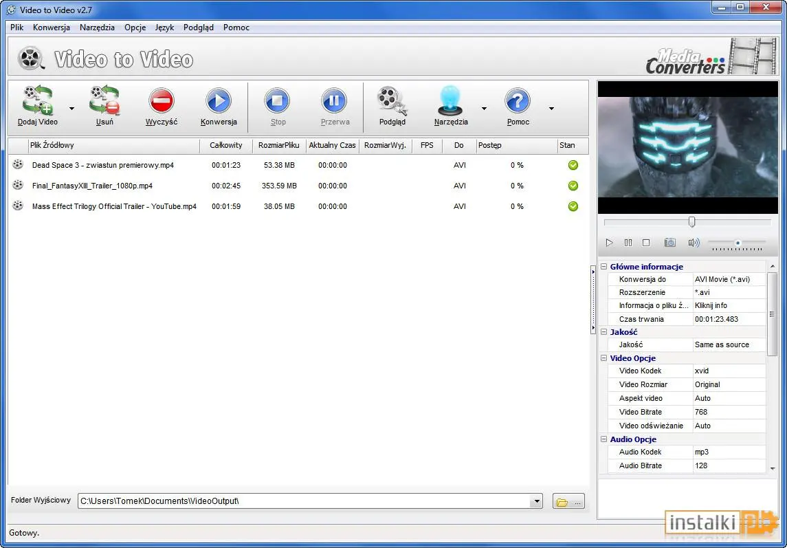Click the volume slider knob

[x=738, y=243]
